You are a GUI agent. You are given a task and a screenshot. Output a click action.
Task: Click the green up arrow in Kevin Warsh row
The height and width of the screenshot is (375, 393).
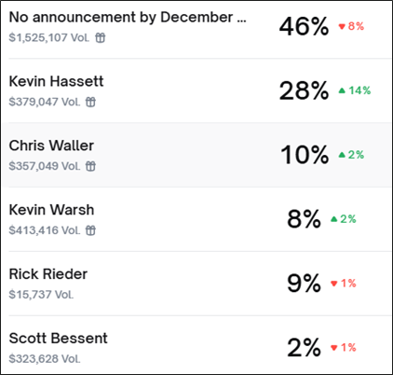[334, 219]
